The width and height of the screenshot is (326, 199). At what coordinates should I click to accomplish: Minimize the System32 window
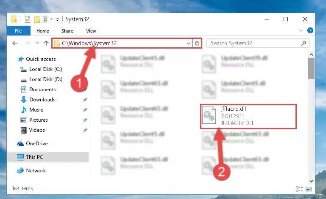click(267, 19)
